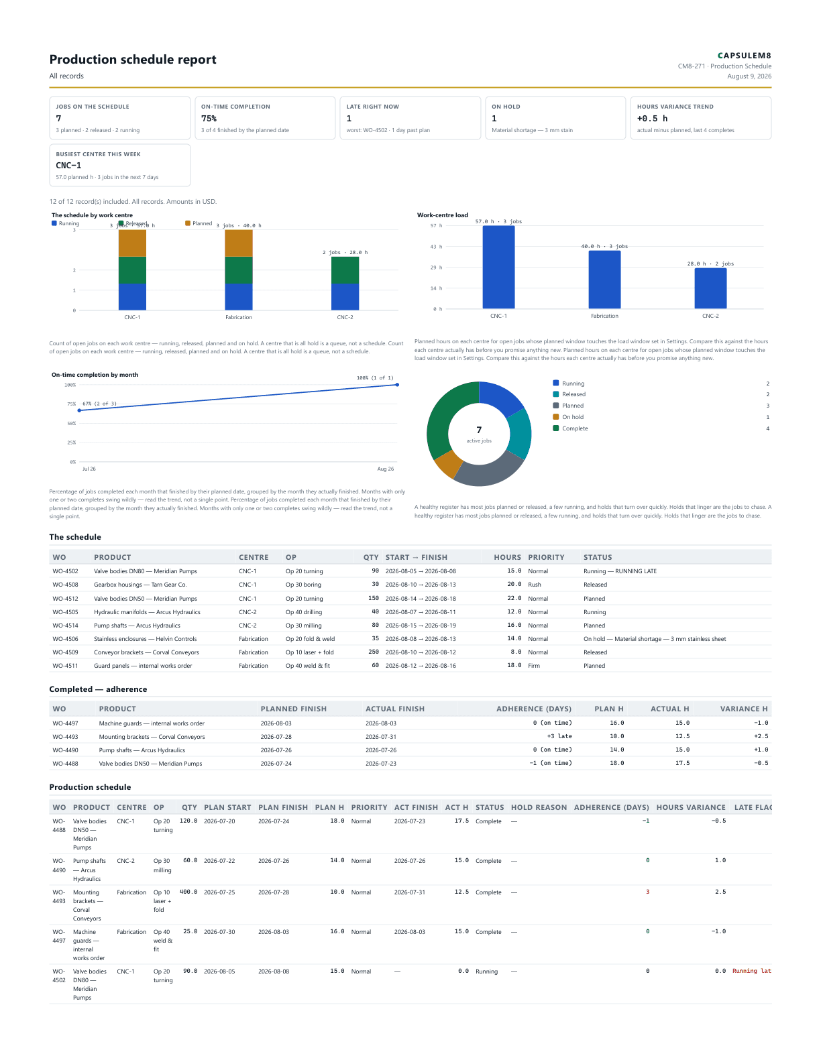Click the red '3' adherence value in Production schedule

(647, 892)
